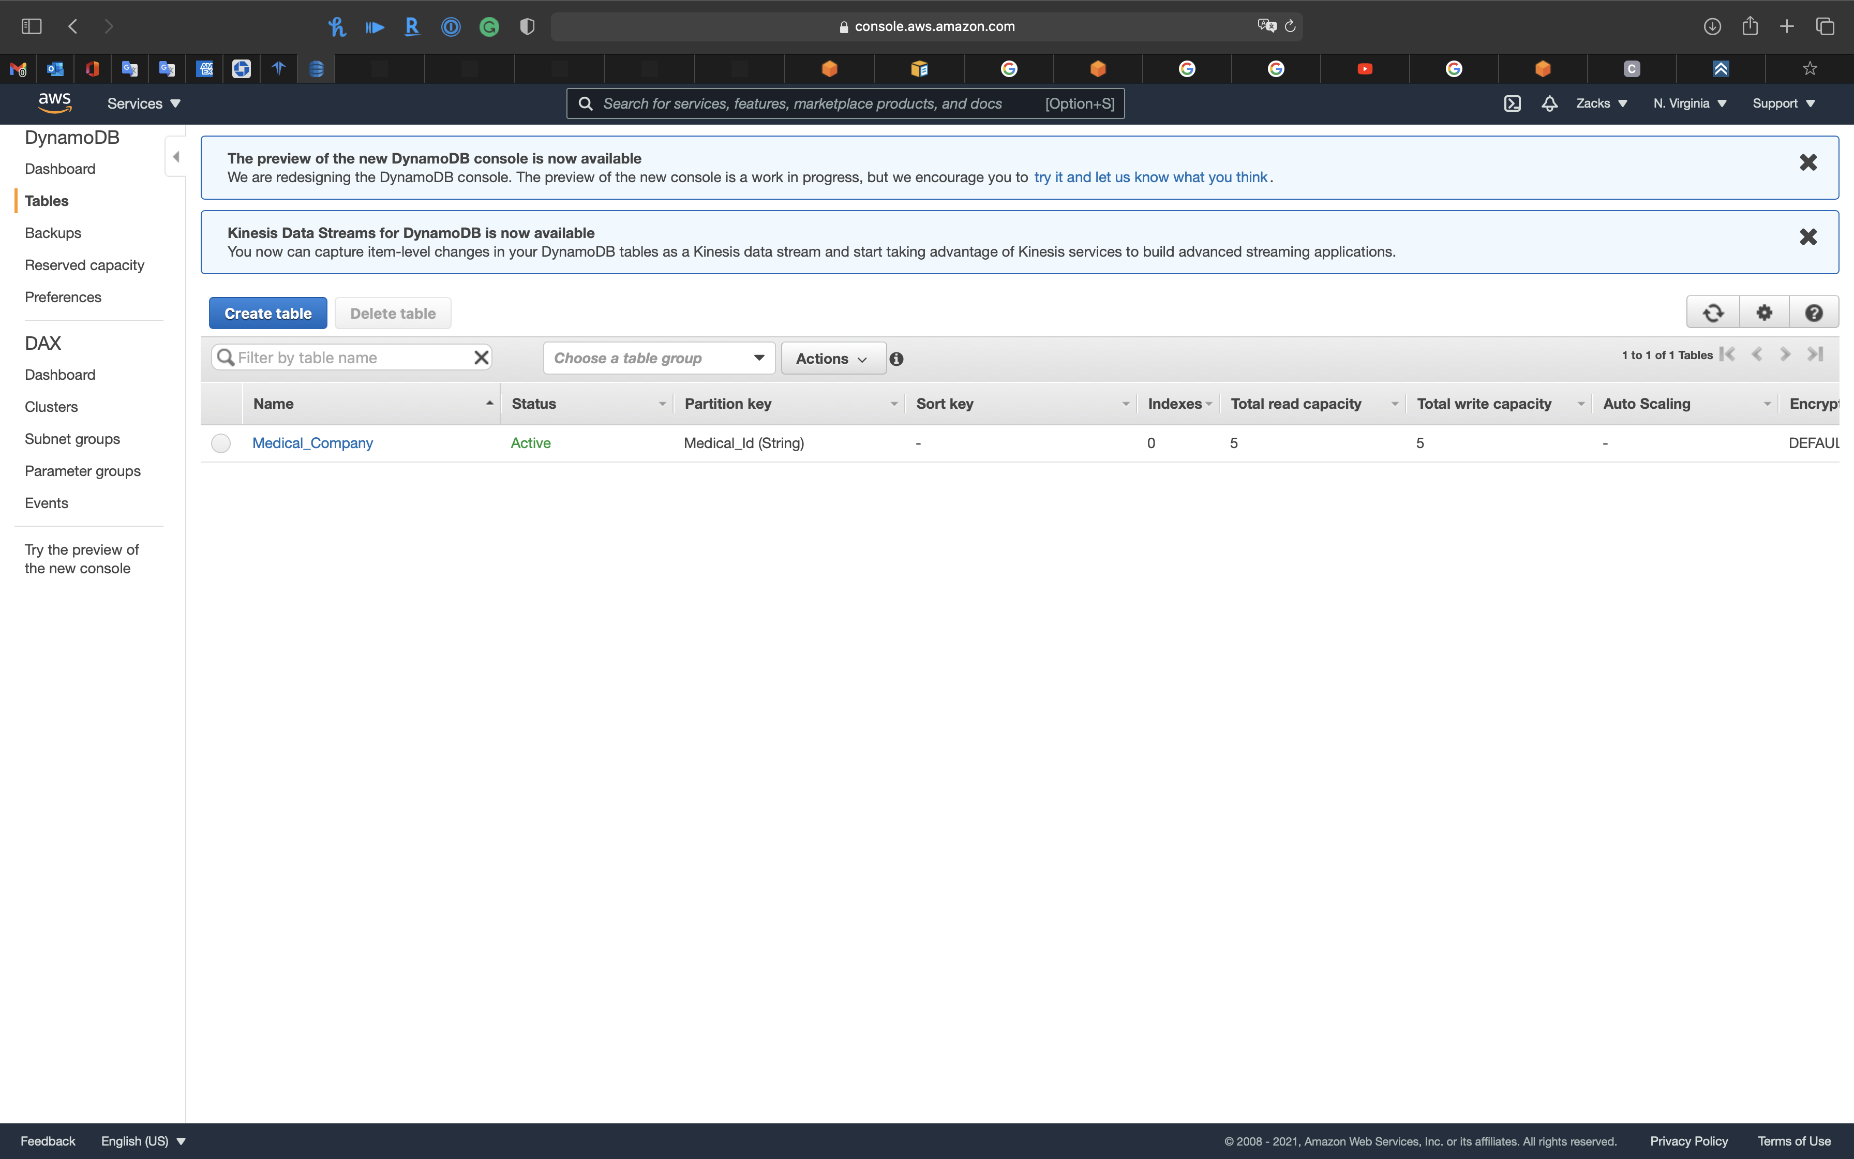Click the info icon beside Actions
The height and width of the screenshot is (1159, 1854).
(x=896, y=359)
